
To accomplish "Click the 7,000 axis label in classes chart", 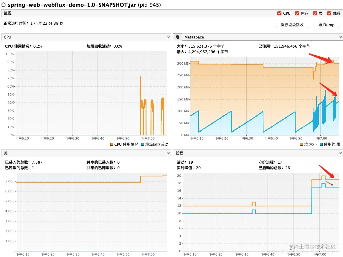I will (10, 181).
